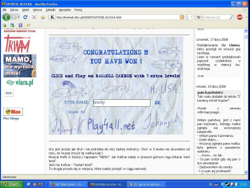This screenshot has width=250, height=188.
Task: Open the Home page icon
Action: [43, 17]
